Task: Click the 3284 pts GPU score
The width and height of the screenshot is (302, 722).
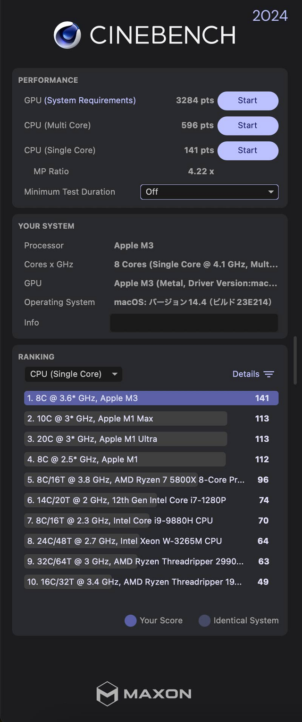Action: click(195, 100)
